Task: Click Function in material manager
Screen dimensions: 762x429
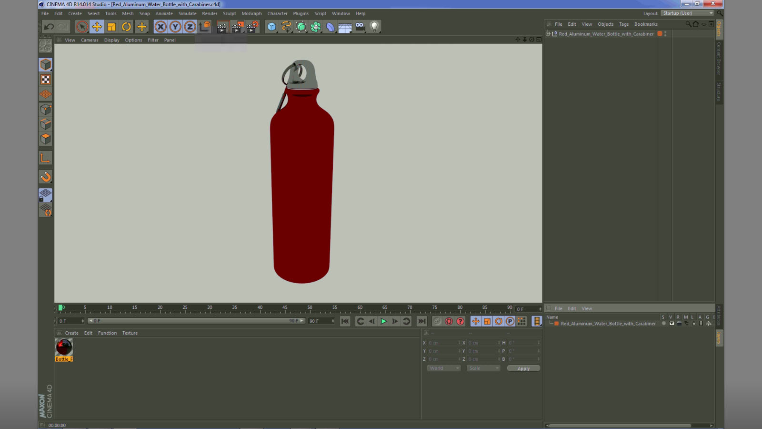Action: [107, 333]
